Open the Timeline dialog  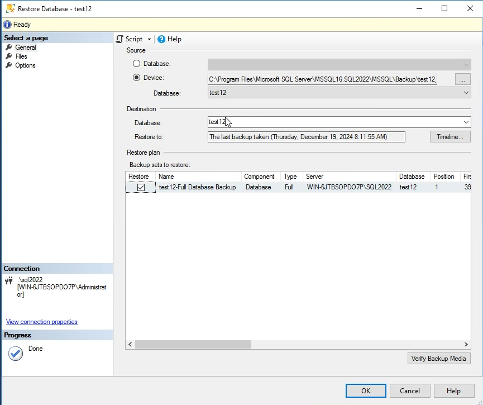coord(450,137)
